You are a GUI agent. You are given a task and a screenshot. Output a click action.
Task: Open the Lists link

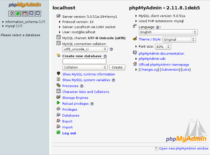[185, 70]
